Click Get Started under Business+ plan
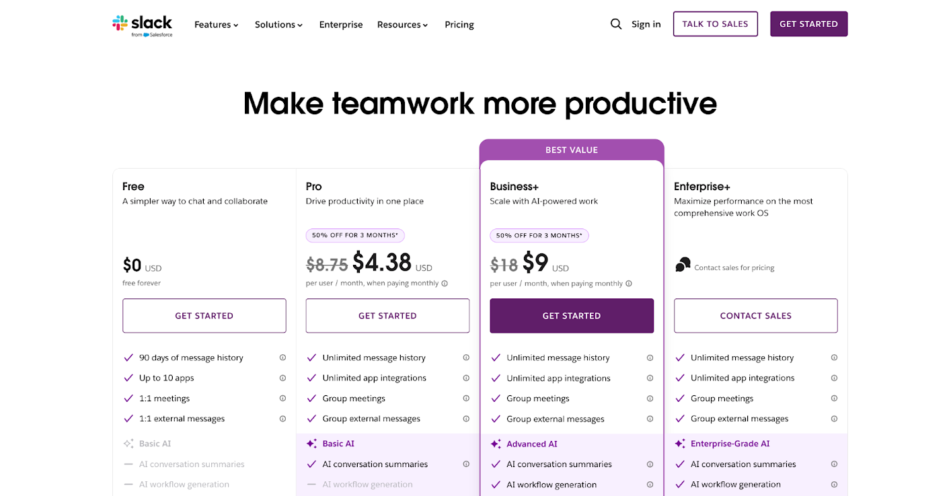951x496 pixels. (572, 316)
